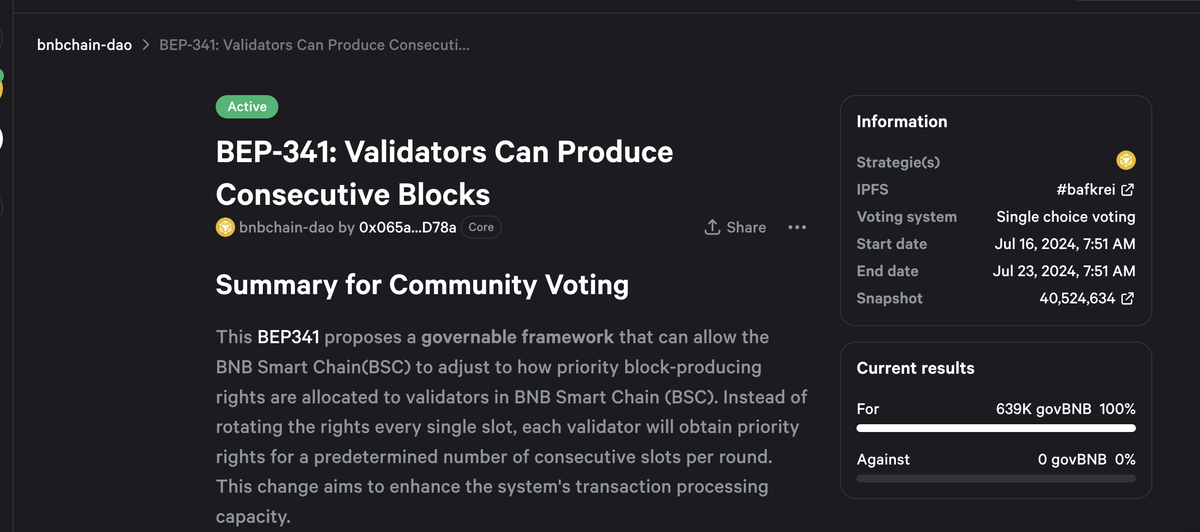1200x532 pixels.
Task: Click the snapshot number 40,524,634
Action: point(1077,298)
